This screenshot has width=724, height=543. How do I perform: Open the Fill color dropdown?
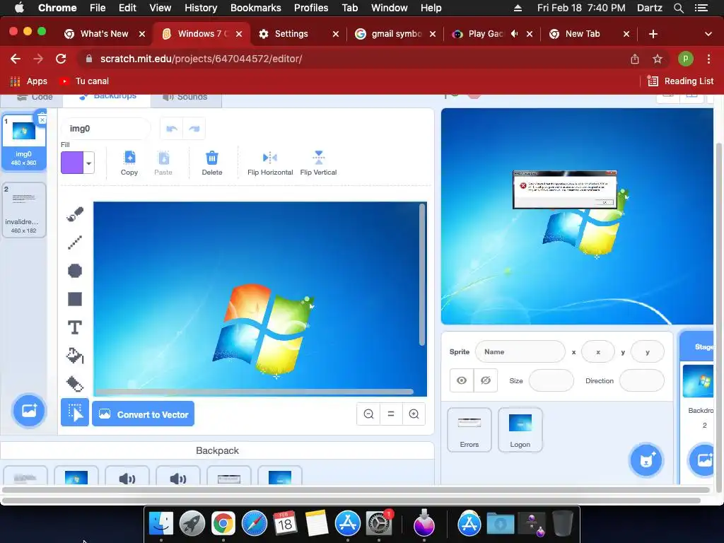pyautogui.click(x=88, y=163)
